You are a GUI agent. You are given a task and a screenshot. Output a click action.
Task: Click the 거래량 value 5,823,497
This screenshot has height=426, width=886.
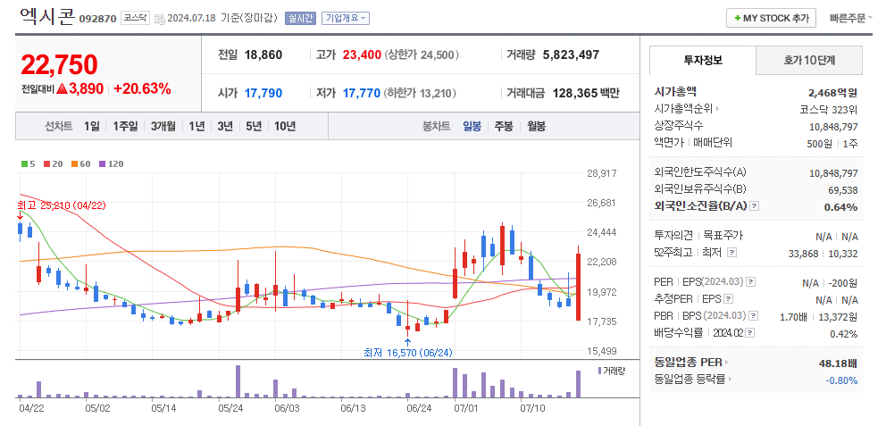click(571, 55)
